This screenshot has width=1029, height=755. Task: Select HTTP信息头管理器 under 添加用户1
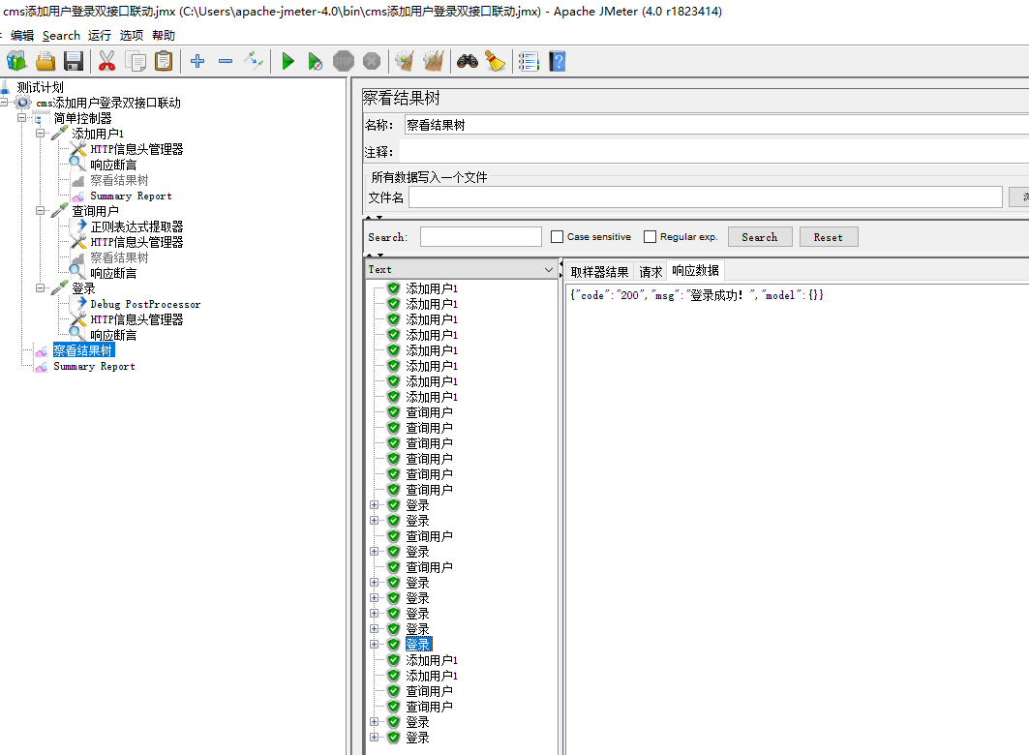point(136,149)
